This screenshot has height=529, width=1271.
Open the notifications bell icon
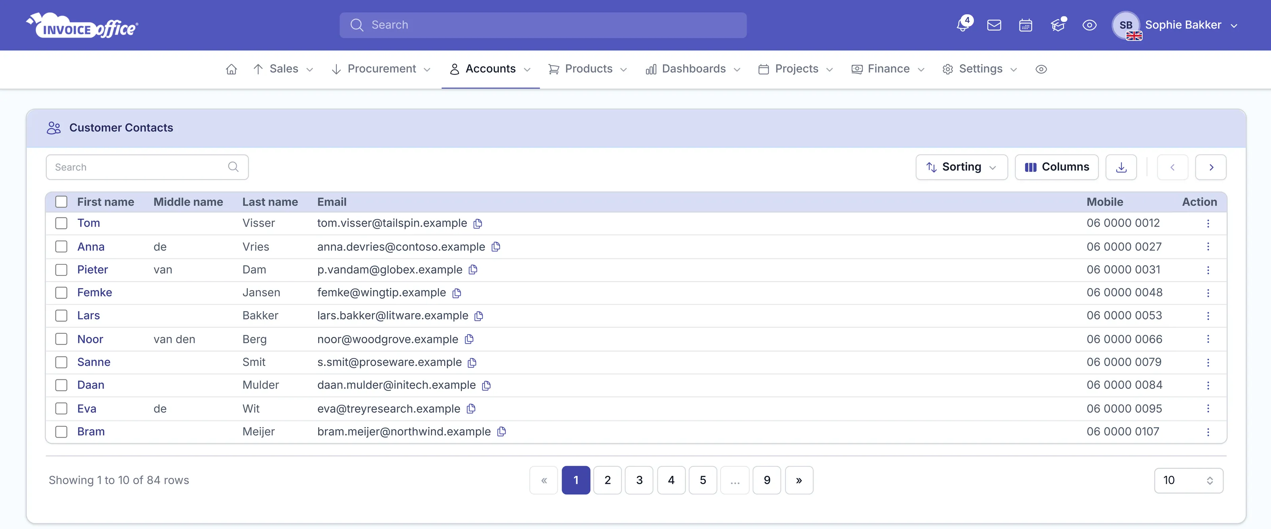[963, 25]
